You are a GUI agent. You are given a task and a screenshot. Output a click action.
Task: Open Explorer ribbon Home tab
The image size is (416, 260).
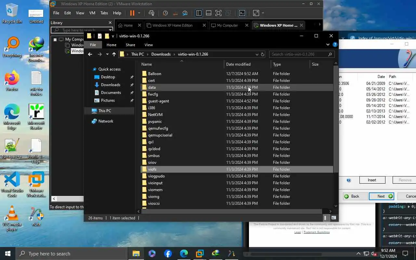tap(111, 45)
